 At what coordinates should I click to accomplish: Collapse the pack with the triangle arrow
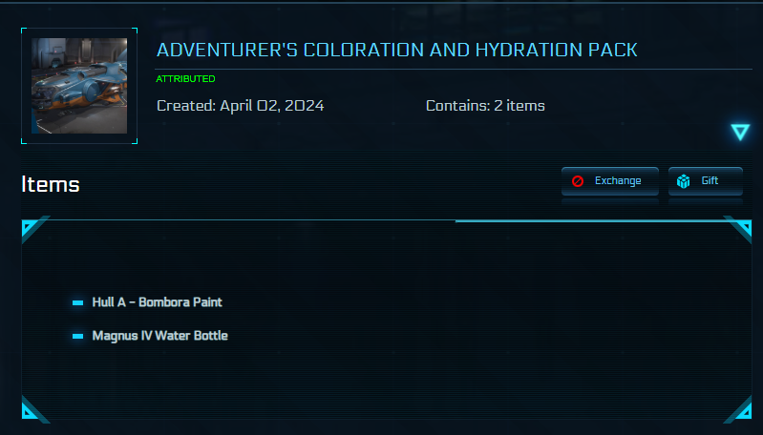coord(740,133)
